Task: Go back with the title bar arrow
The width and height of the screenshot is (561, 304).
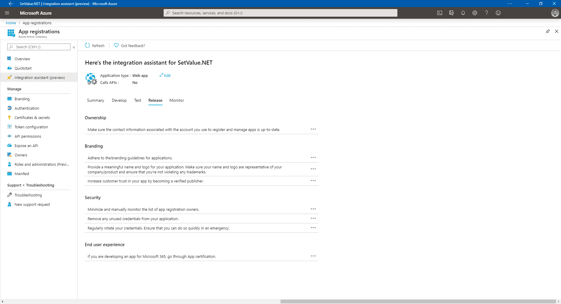Action: [x=11, y=4]
